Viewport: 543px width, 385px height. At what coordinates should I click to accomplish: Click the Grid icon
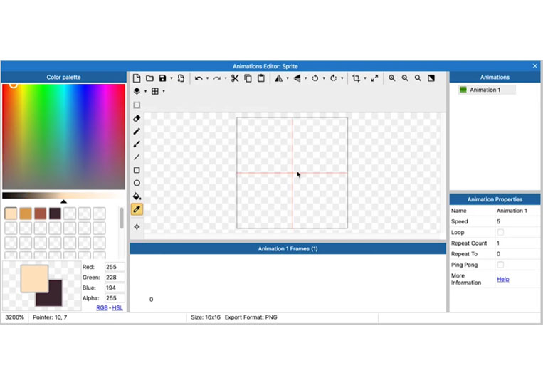(155, 91)
